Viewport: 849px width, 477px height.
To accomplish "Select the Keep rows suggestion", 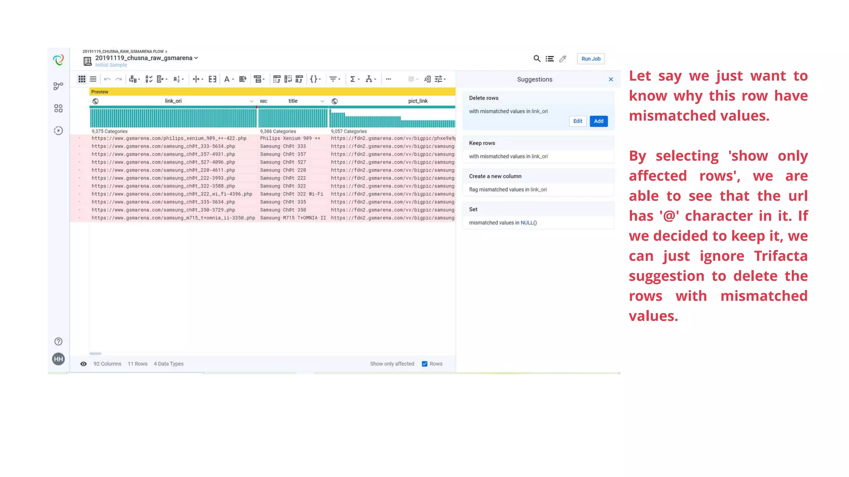I will [x=538, y=149].
